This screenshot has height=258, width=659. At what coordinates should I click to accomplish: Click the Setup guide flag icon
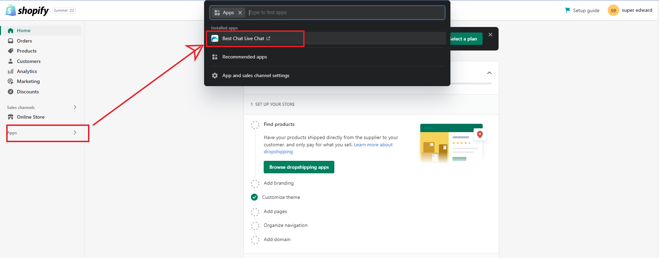click(x=568, y=10)
